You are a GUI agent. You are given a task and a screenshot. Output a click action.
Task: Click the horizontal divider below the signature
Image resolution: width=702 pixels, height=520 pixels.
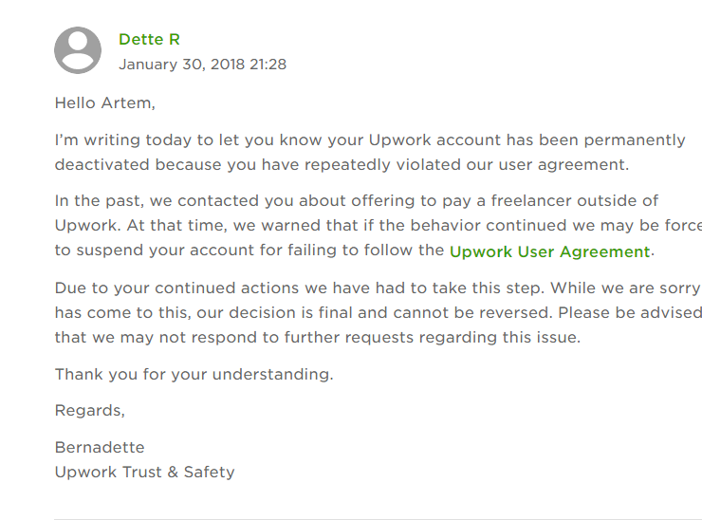[379, 519]
